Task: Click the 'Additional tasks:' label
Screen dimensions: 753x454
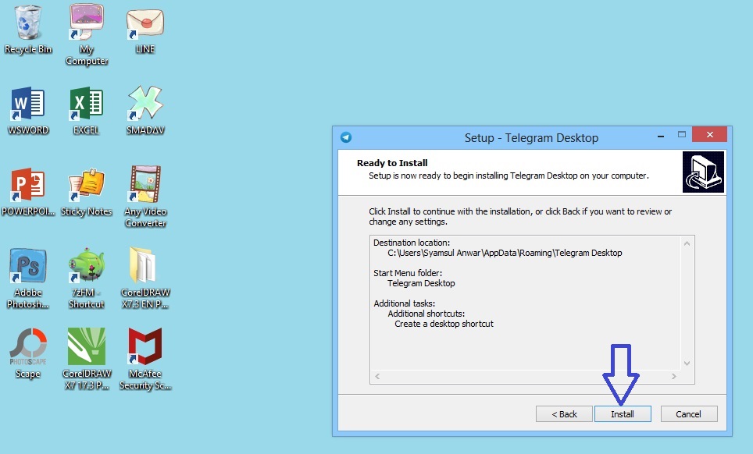Action: (405, 303)
